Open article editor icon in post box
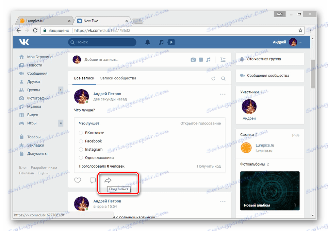This screenshot has height=231, width=328. 223,60
